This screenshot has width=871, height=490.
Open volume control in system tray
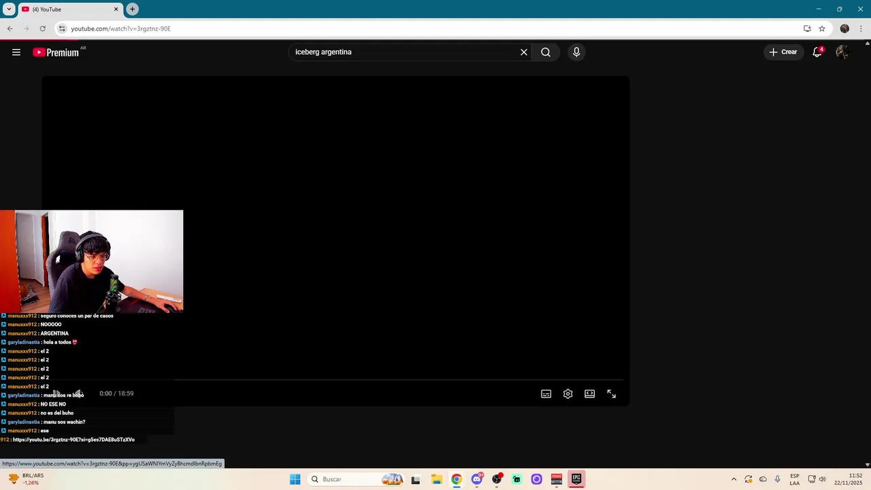[822, 479]
